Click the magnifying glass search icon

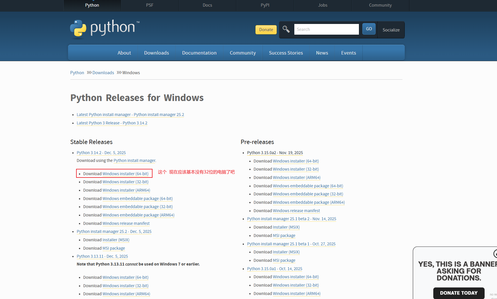286,29
